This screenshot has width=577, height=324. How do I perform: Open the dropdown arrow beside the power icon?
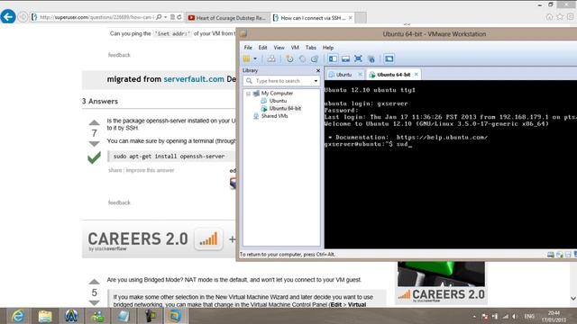tap(255, 58)
